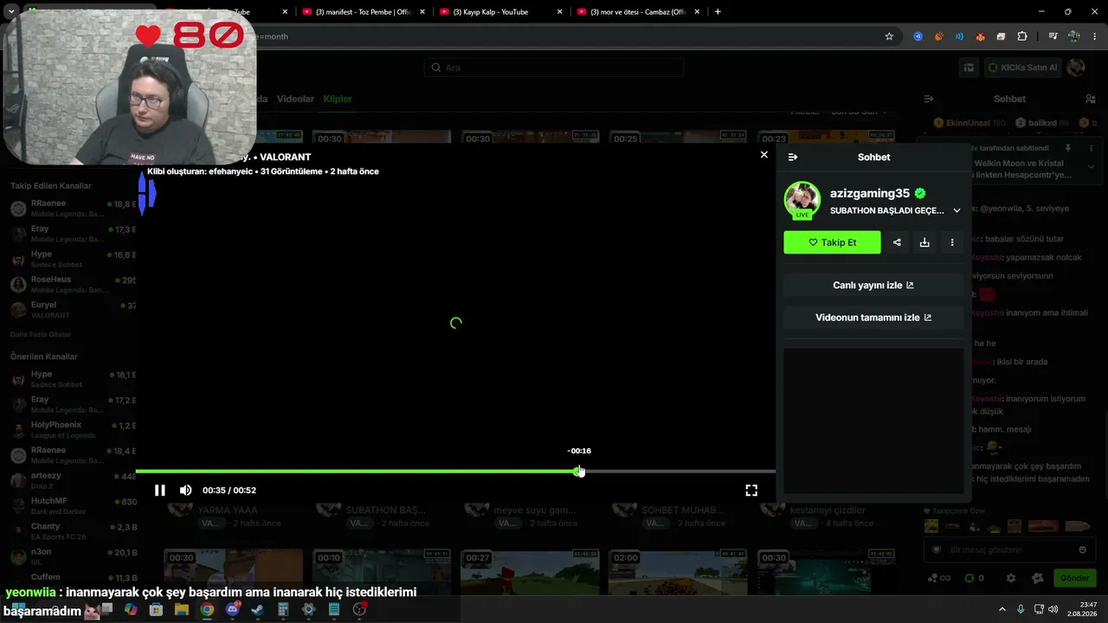Close the clip player popup

pyautogui.click(x=763, y=155)
